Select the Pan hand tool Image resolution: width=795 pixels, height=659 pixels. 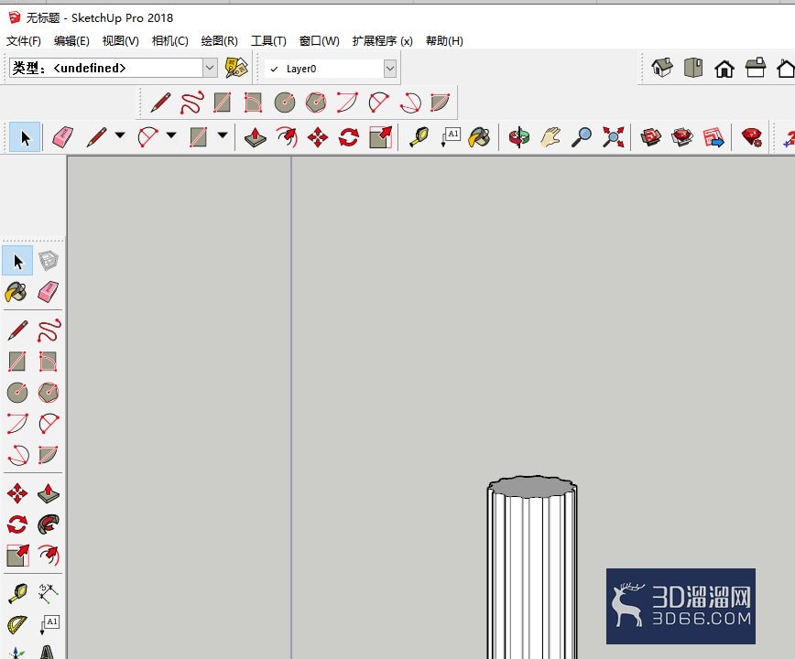550,137
